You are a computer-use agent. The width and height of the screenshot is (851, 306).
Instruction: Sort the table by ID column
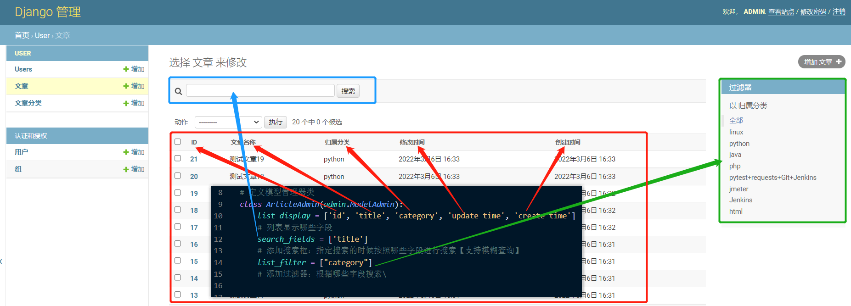194,142
